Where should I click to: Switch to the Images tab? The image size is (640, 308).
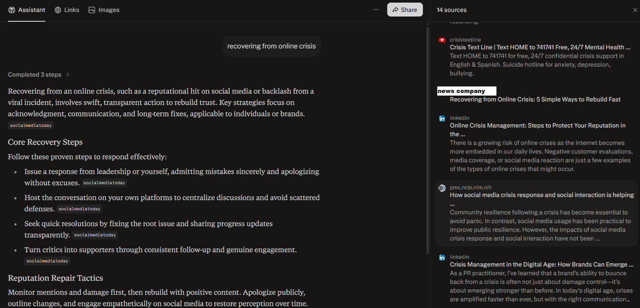(x=108, y=10)
